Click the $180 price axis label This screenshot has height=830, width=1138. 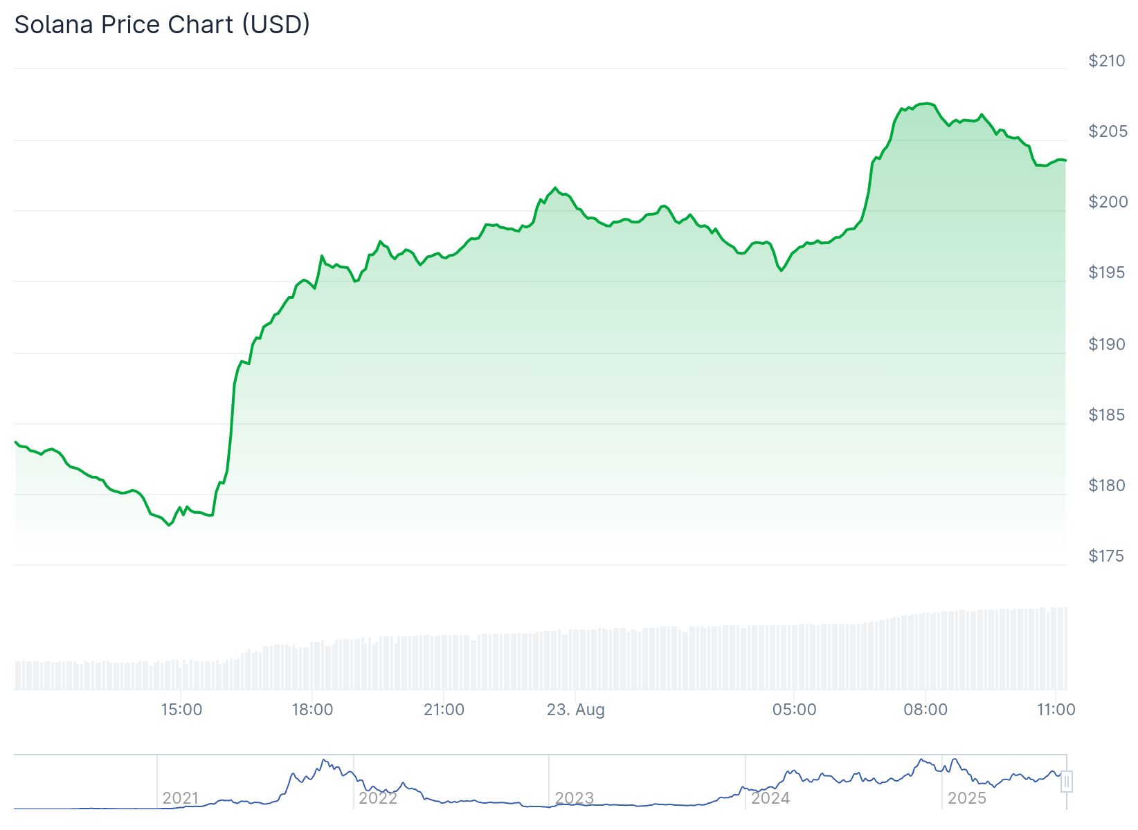pyautogui.click(x=1108, y=486)
